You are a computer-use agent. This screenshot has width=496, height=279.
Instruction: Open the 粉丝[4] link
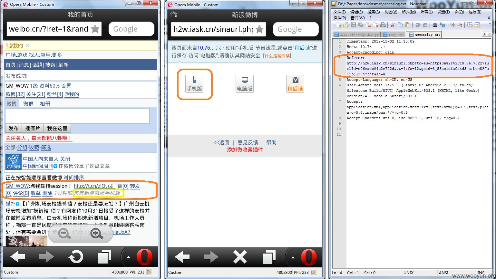54,94
